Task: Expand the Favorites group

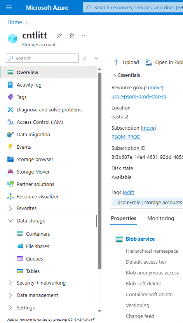Action: [x=10, y=208]
